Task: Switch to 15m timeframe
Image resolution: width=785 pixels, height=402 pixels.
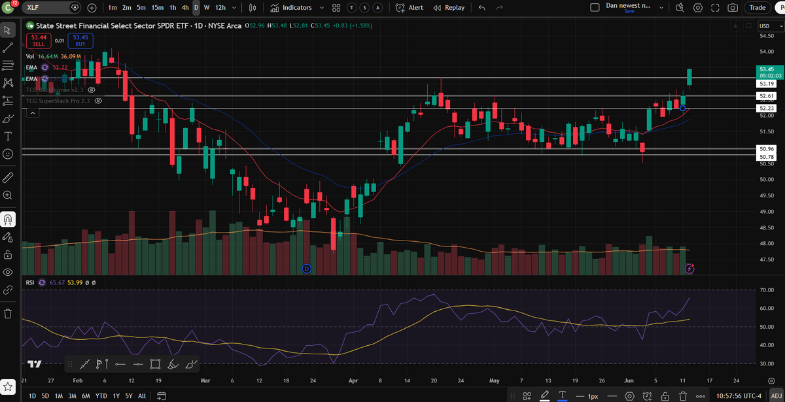Action: point(157,8)
